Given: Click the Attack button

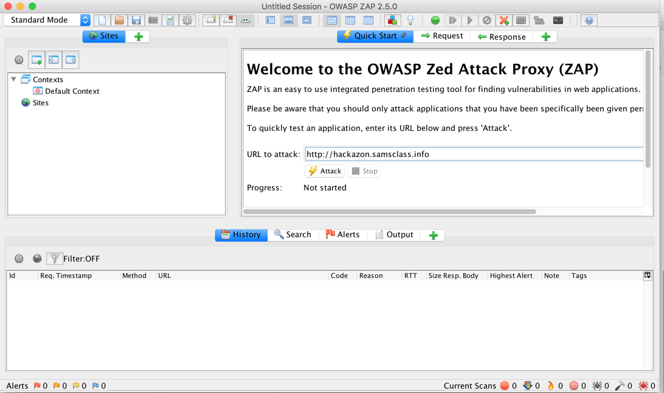Looking at the screenshot, I should 325,171.
